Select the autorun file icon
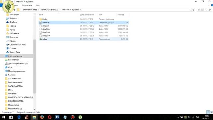Image resolution: width=213 pixels, height=120 pixels. click(40, 23)
